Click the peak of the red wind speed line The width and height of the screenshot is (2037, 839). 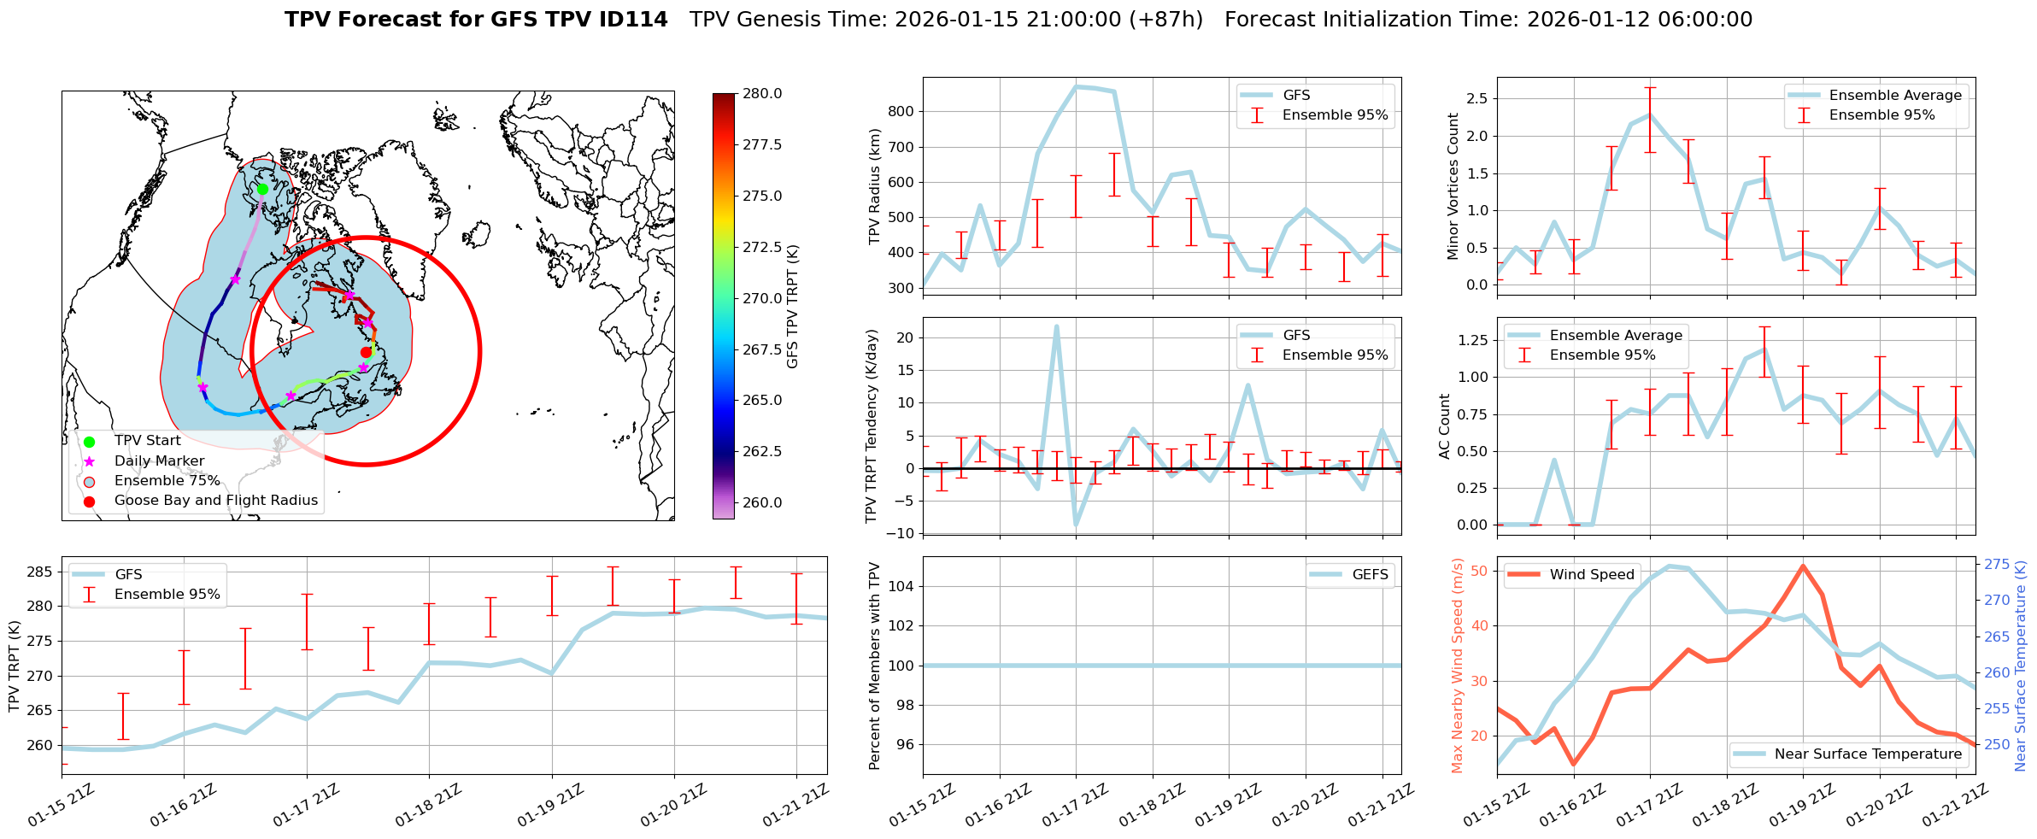pos(1803,566)
